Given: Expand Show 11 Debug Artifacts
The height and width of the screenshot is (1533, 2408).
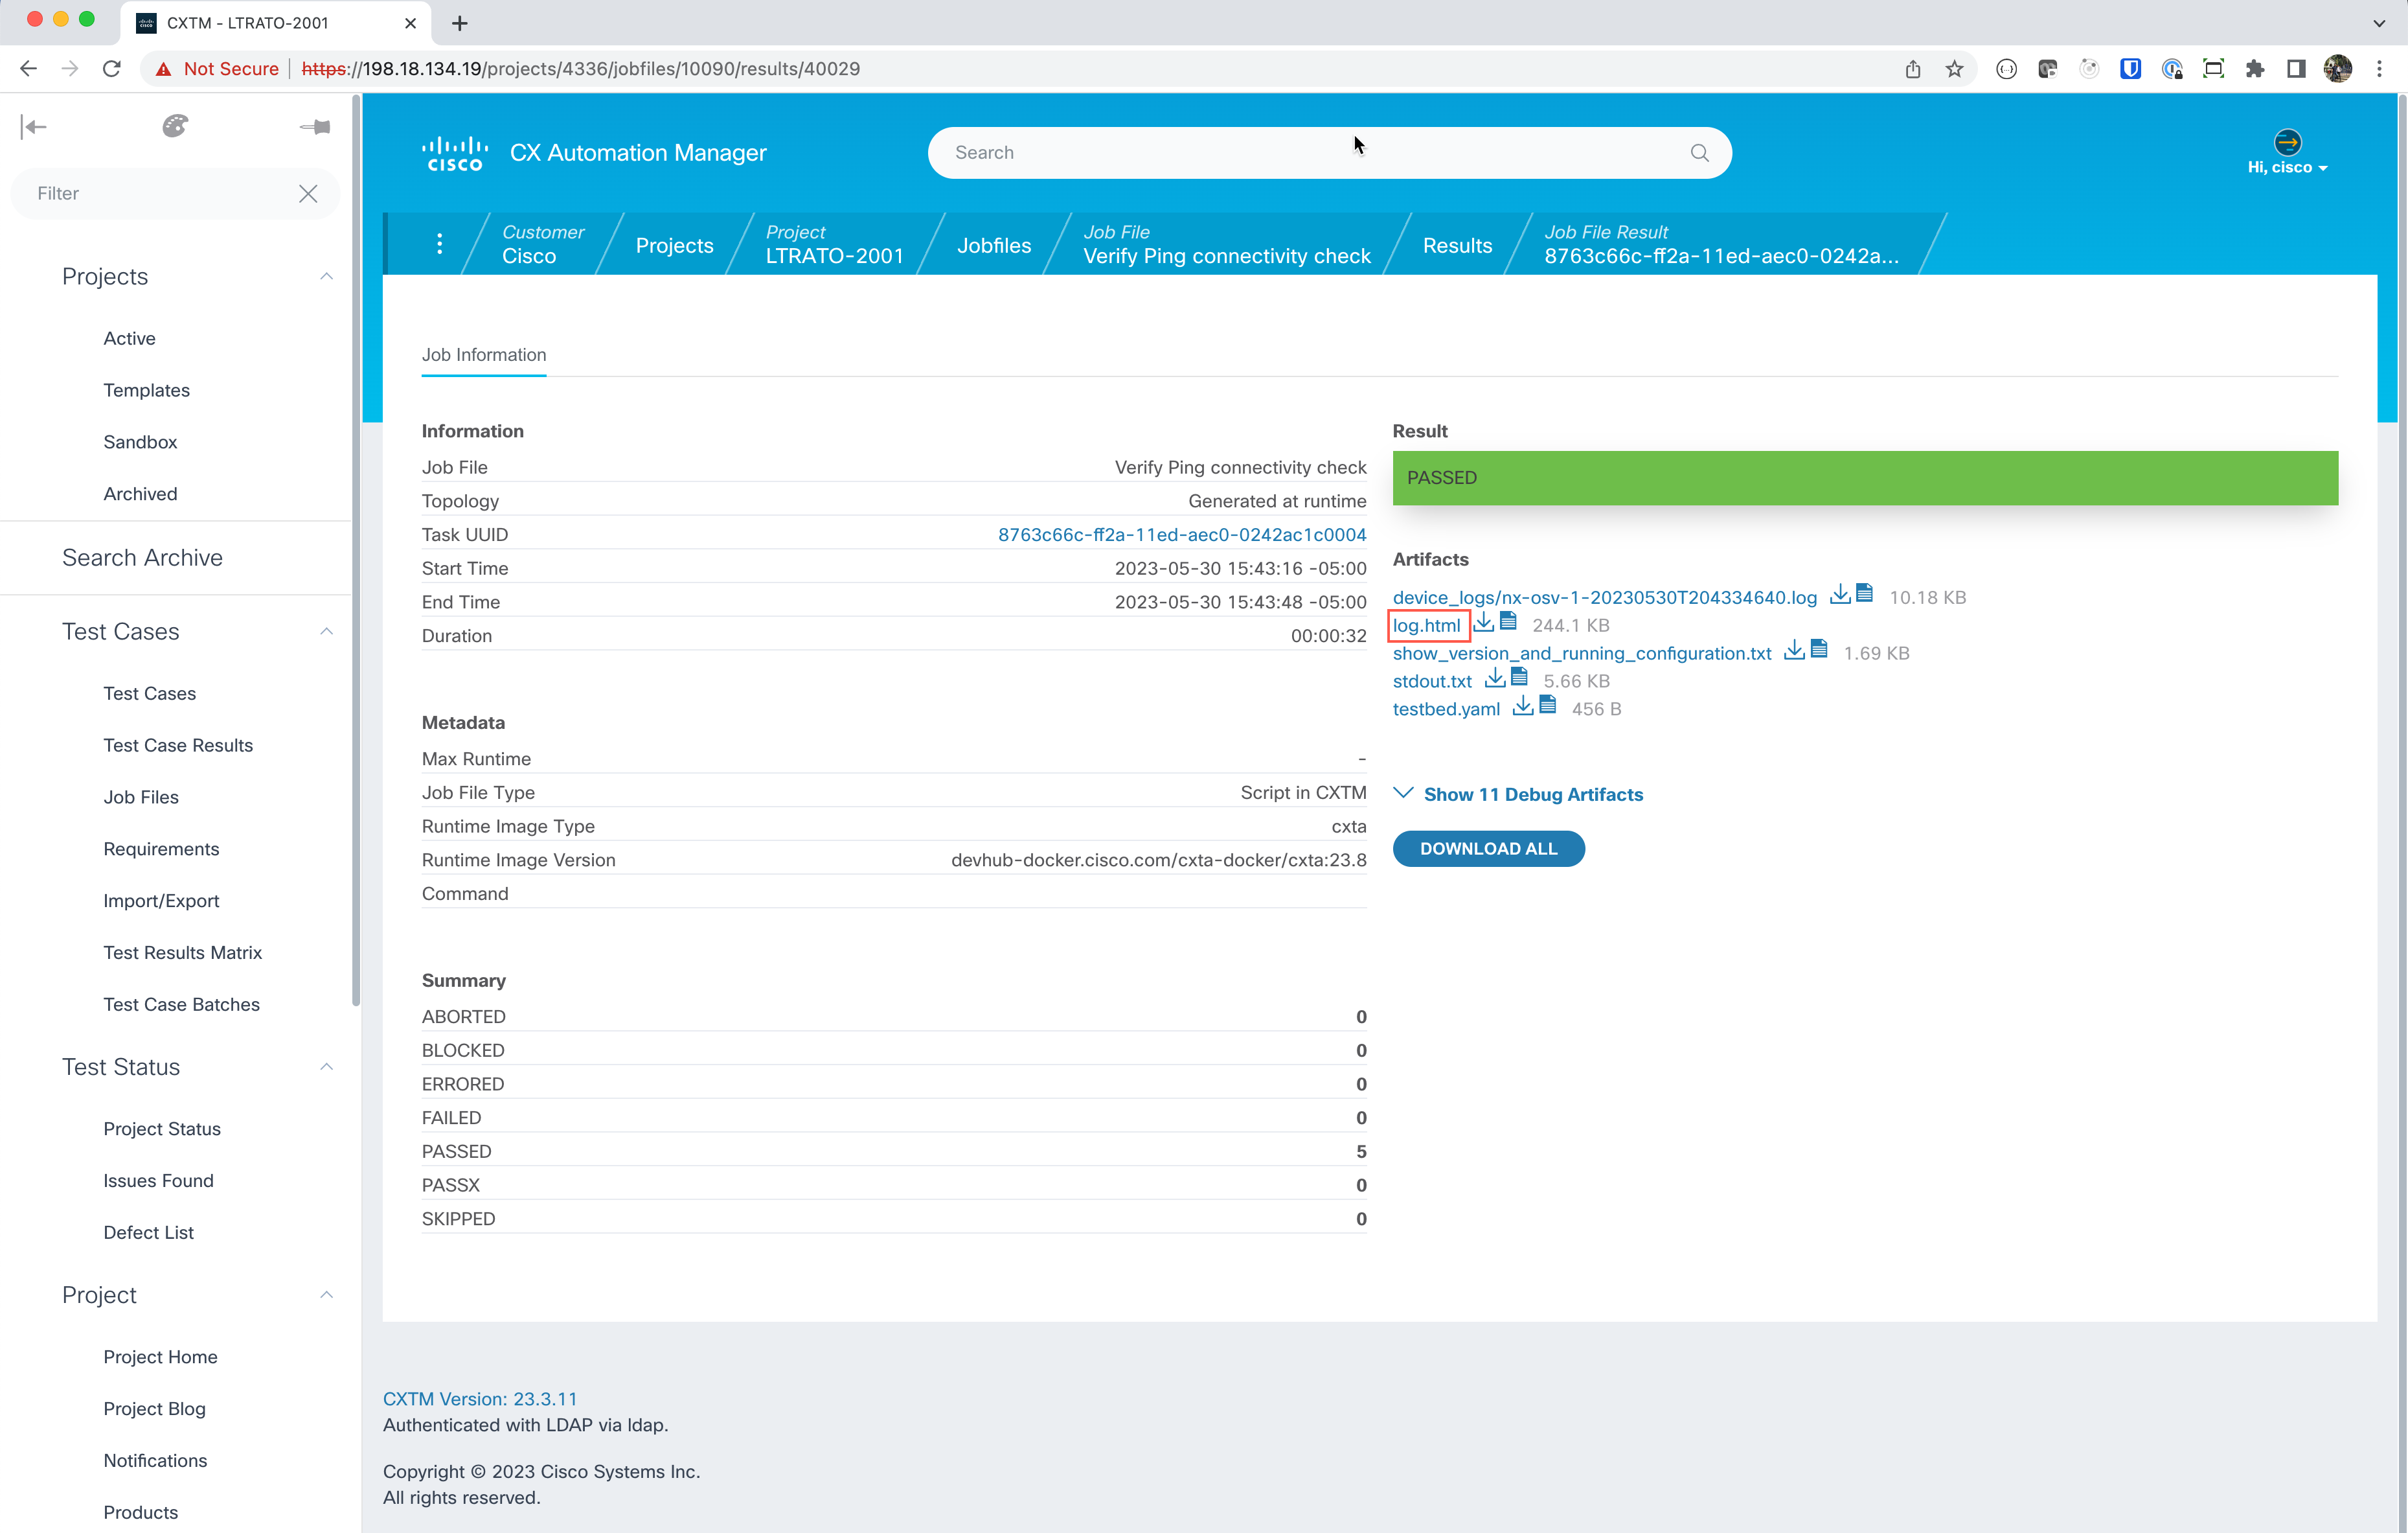Looking at the screenshot, I should coord(1518,794).
